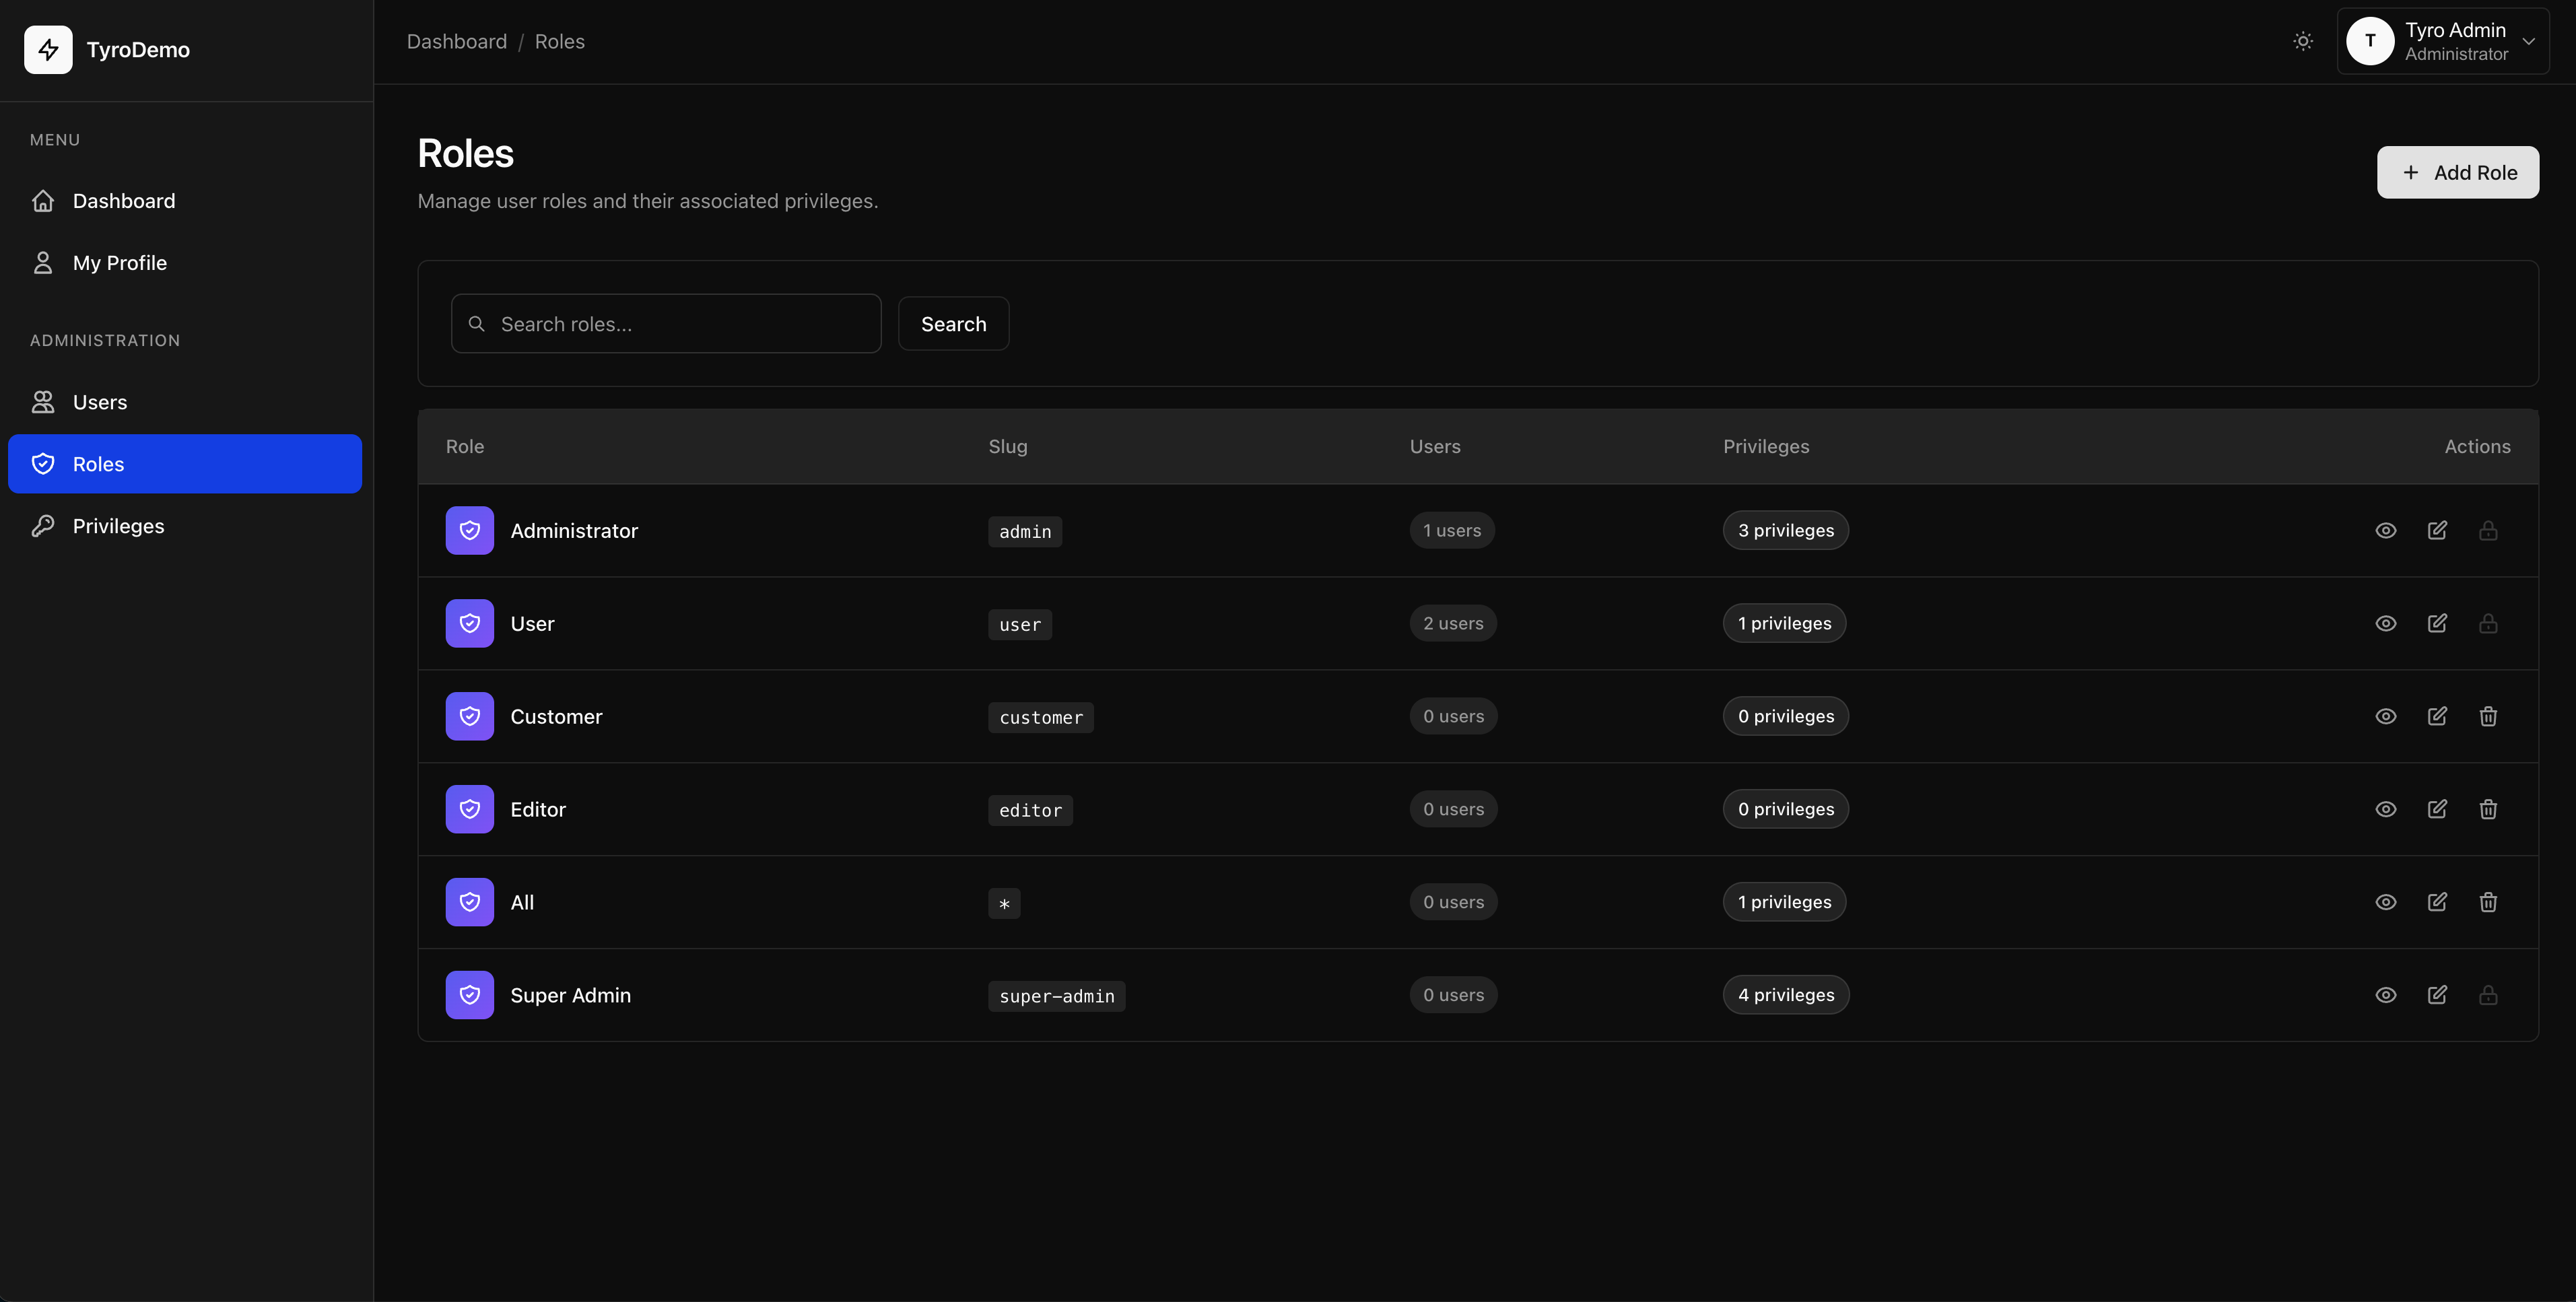2576x1302 pixels.
Task: View User role details with eye icon
Action: [2386, 623]
